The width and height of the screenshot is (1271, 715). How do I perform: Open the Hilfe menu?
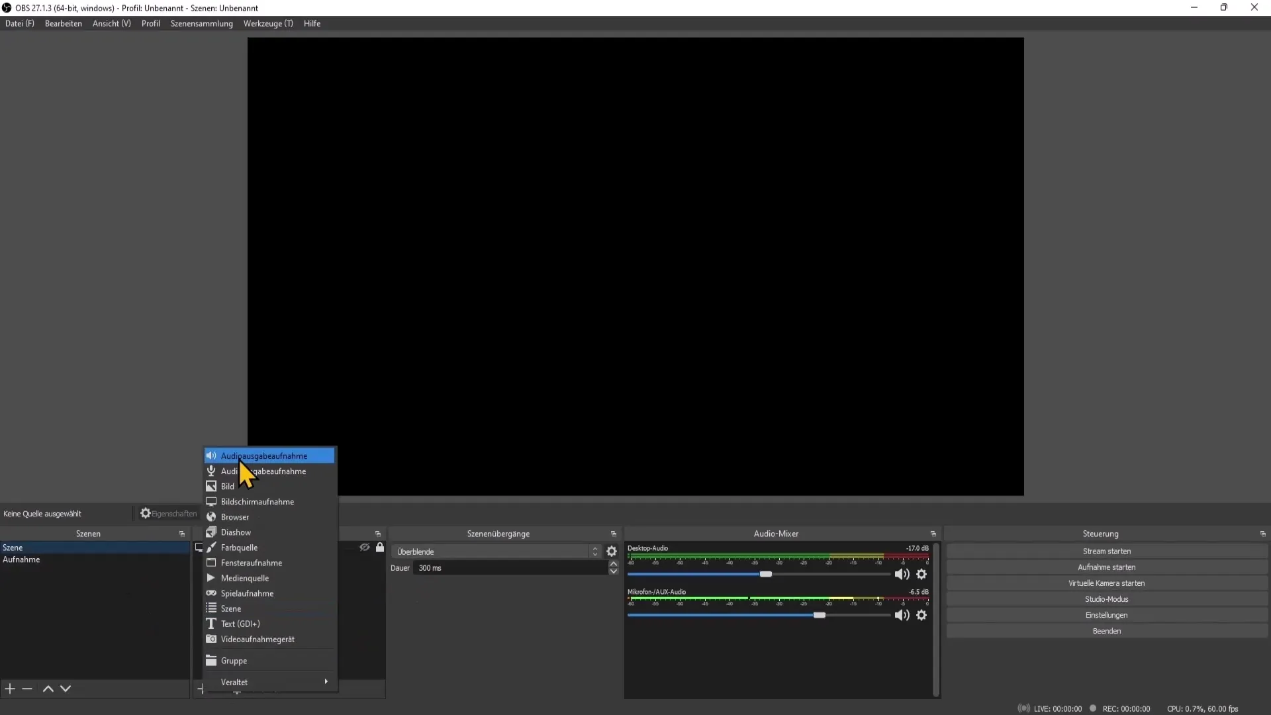point(312,23)
